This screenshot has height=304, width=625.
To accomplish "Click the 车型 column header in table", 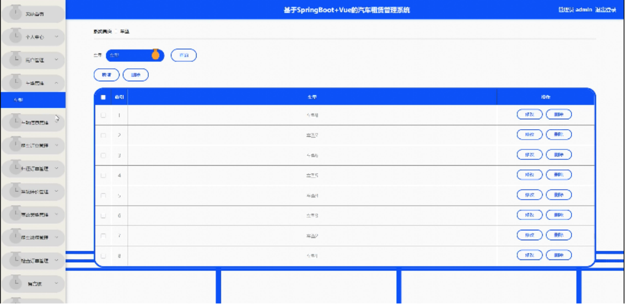I will [312, 97].
